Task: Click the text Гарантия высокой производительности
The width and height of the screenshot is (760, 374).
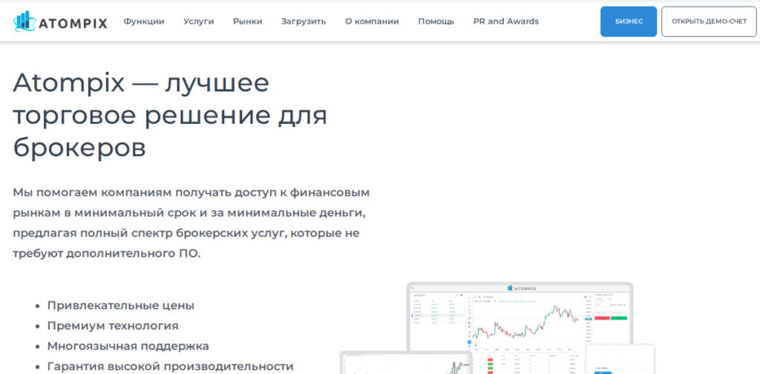Action: click(x=170, y=367)
